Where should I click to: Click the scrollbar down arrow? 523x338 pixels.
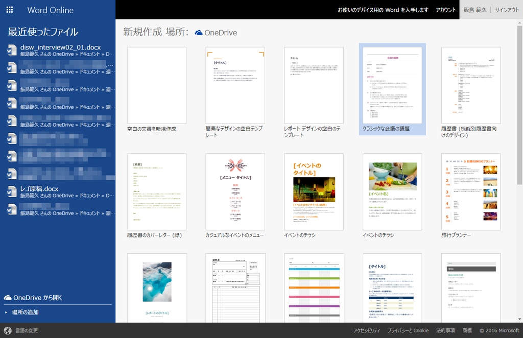pos(519,319)
